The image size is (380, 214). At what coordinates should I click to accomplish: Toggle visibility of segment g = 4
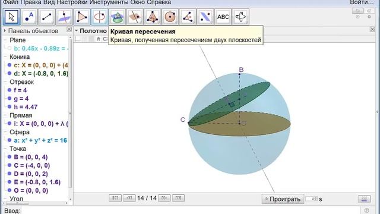(x=9, y=99)
